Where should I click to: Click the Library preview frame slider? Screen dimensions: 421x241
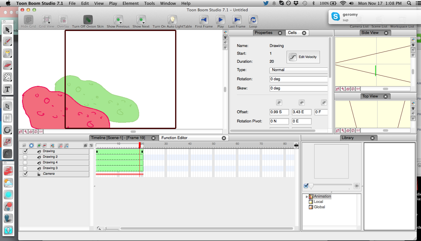311,186
